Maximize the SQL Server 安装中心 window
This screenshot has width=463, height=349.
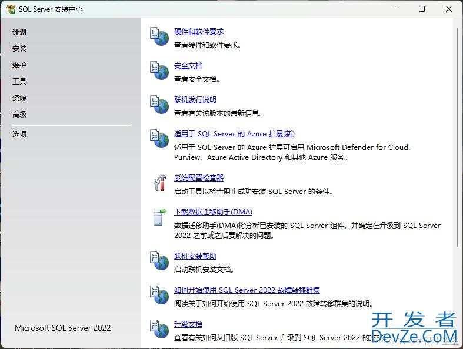pyautogui.click(x=422, y=9)
